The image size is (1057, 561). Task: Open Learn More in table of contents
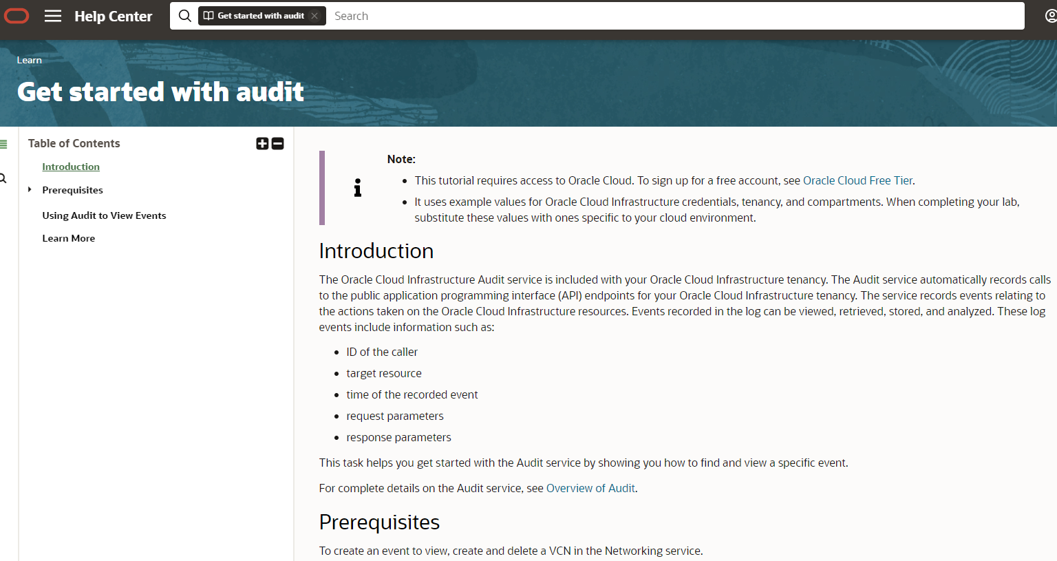[69, 238]
